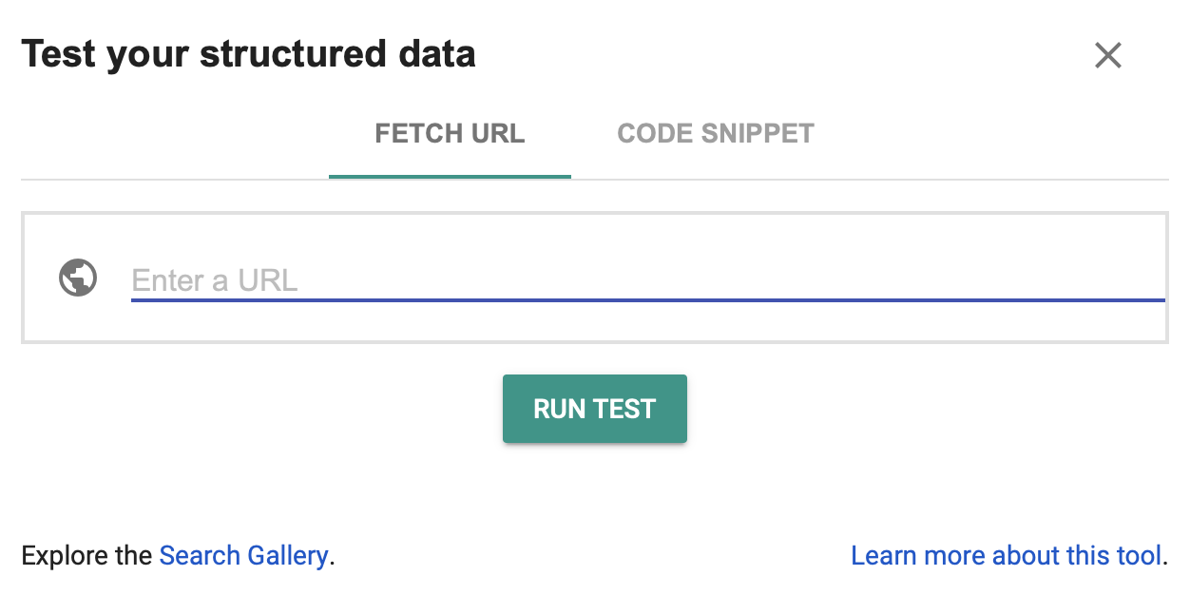1190x595 pixels.
Task: Dismiss dialog using the X icon
Action: (1107, 55)
